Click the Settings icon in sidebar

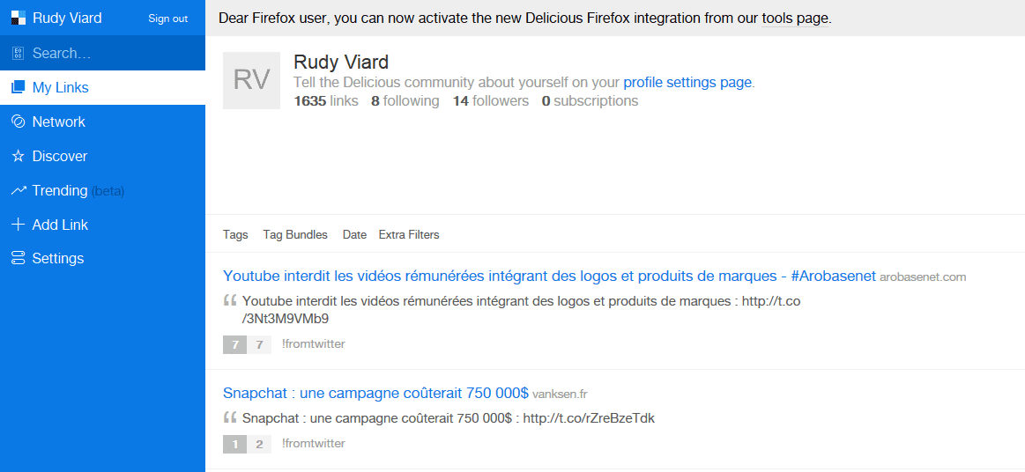[19, 259]
